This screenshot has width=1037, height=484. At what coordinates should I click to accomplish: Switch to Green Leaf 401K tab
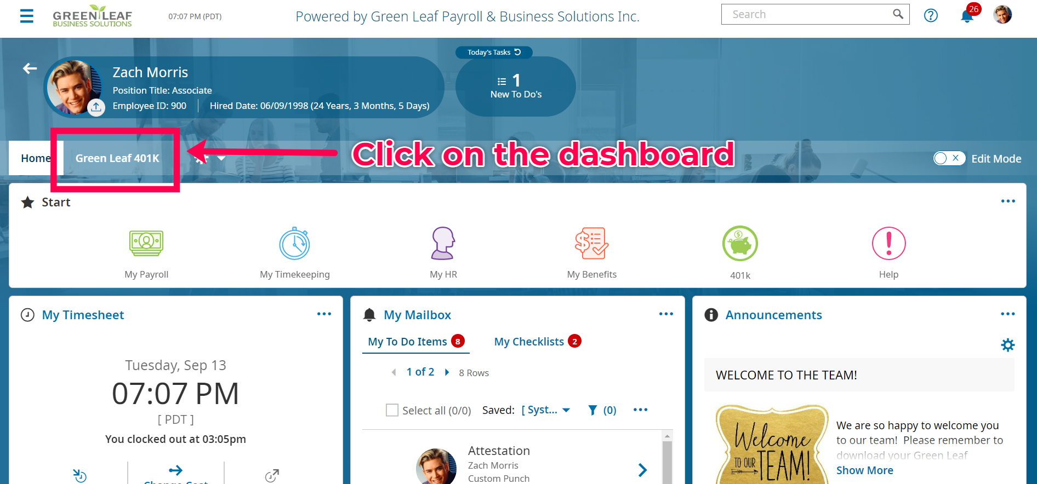(x=117, y=158)
